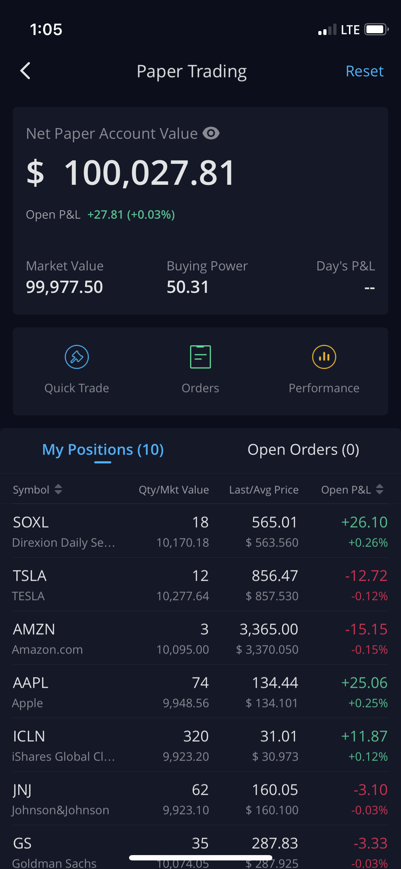Open the Performance chart icon

[x=324, y=357]
